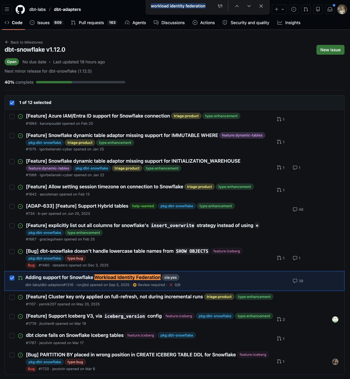Click the milestone 40% progress bar
Image resolution: width=350 pixels, height=379 pixels.
[x=80, y=82]
